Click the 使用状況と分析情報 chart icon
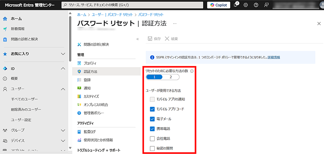324x154 pixels. pos(79,140)
